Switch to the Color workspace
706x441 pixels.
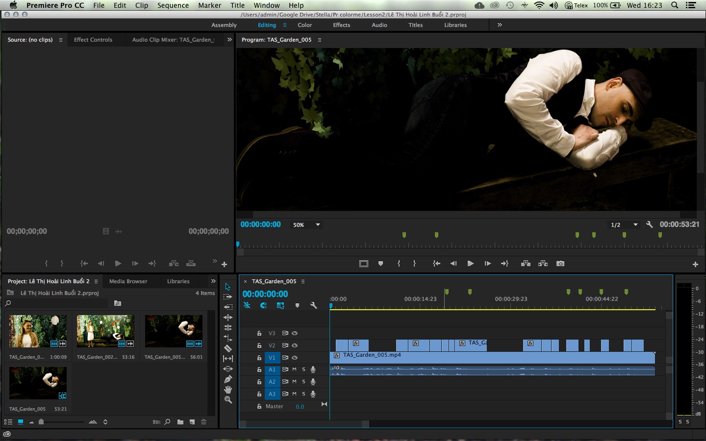pyautogui.click(x=304, y=25)
